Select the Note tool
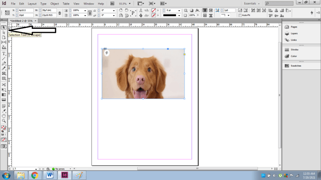This screenshot has height=180, width=321. (4, 106)
